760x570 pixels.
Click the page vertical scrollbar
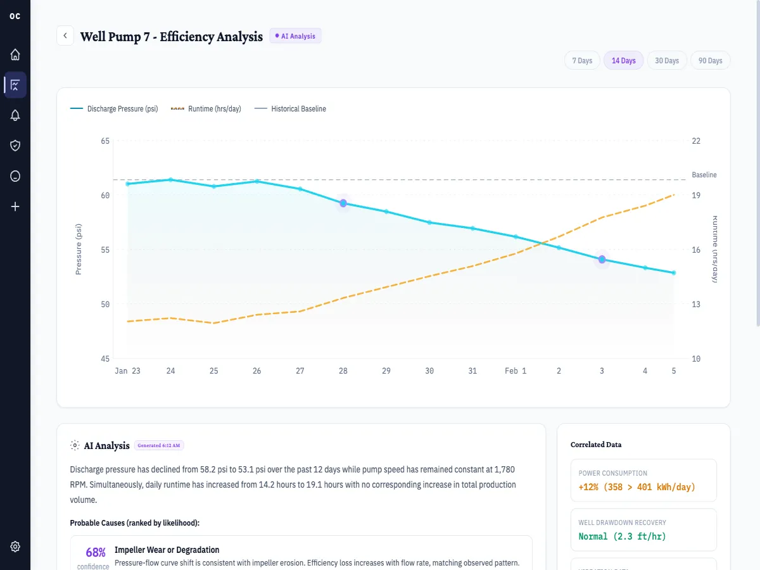(x=757, y=162)
